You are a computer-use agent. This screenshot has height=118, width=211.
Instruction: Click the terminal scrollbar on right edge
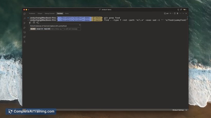click(x=187, y=18)
